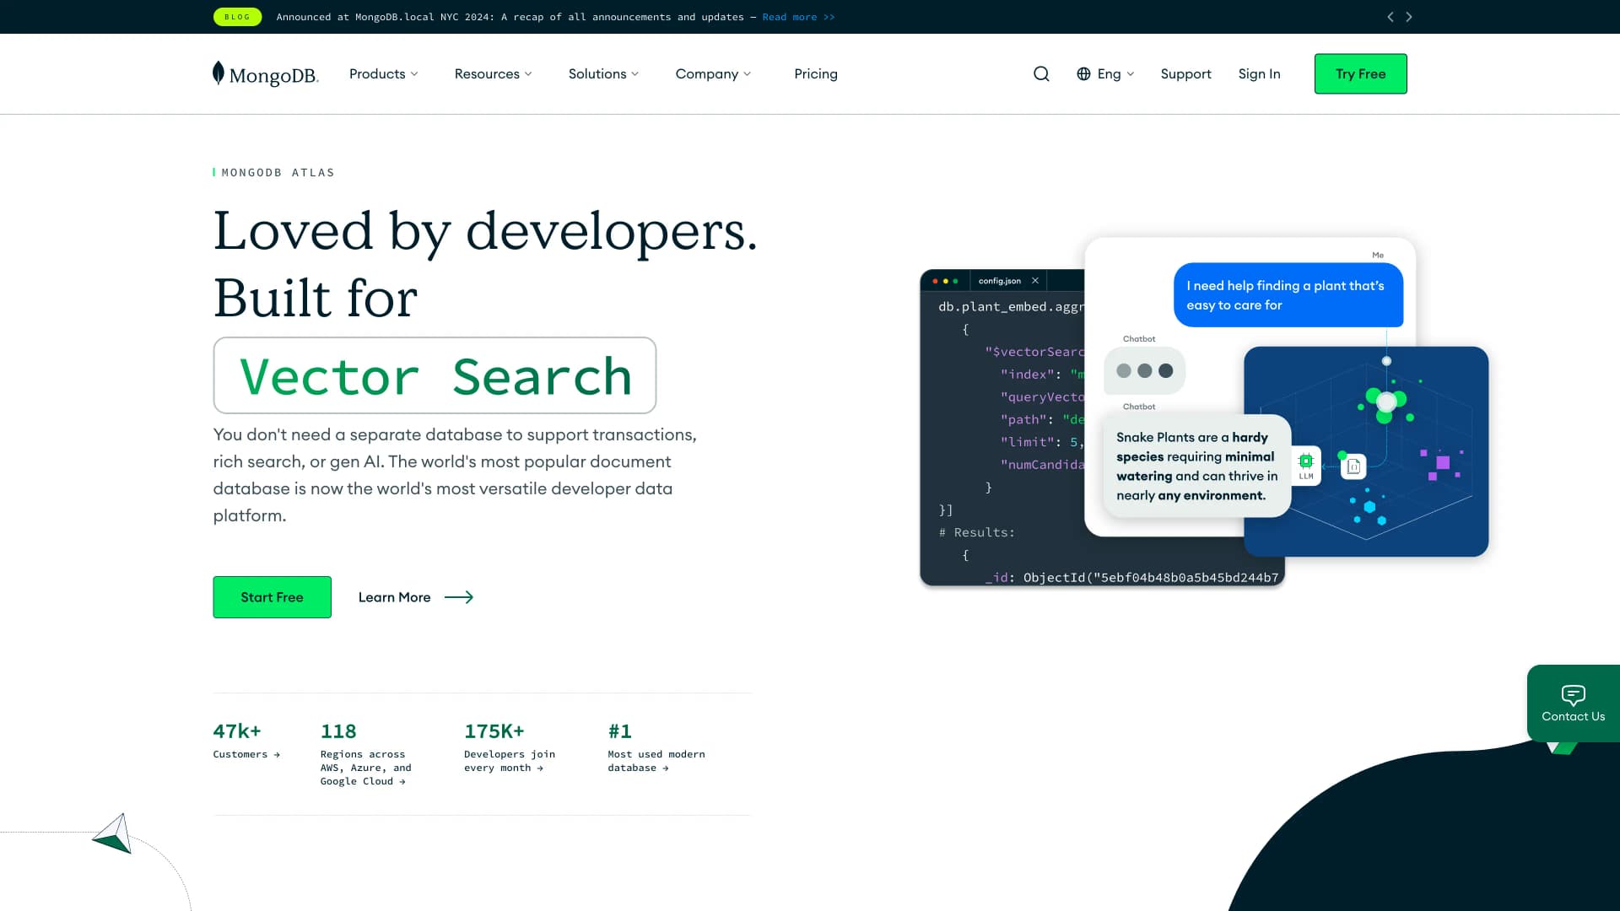The width and height of the screenshot is (1620, 911).
Task: Click the "index" code line
Action: [1042, 375]
